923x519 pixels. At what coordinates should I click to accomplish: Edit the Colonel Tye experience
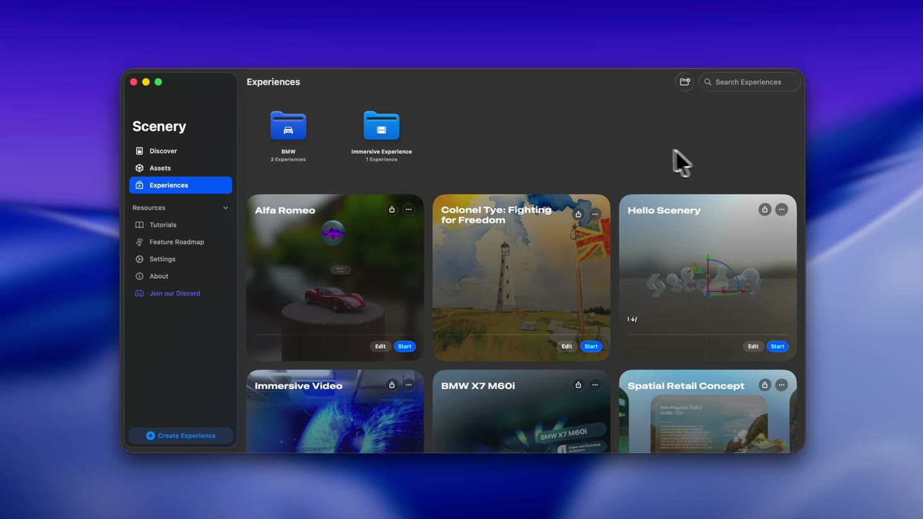(567, 346)
